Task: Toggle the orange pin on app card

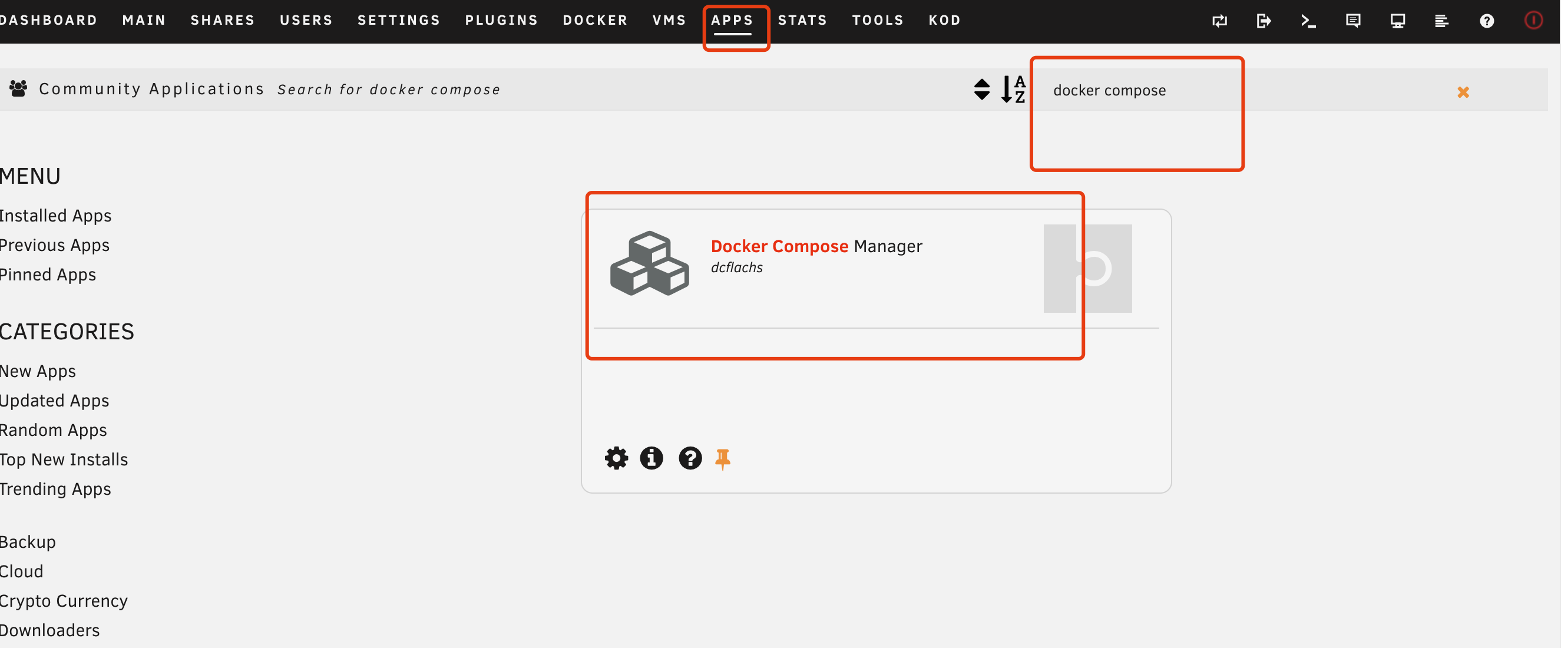Action: pyautogui.click(x=722, y=459)
